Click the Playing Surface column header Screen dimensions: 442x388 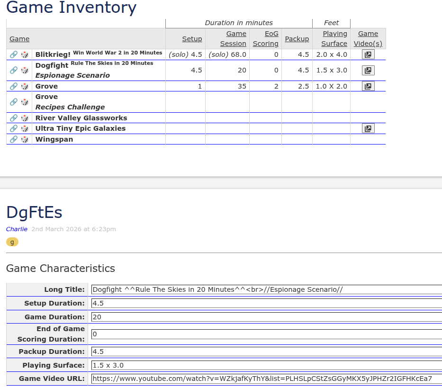334,38
